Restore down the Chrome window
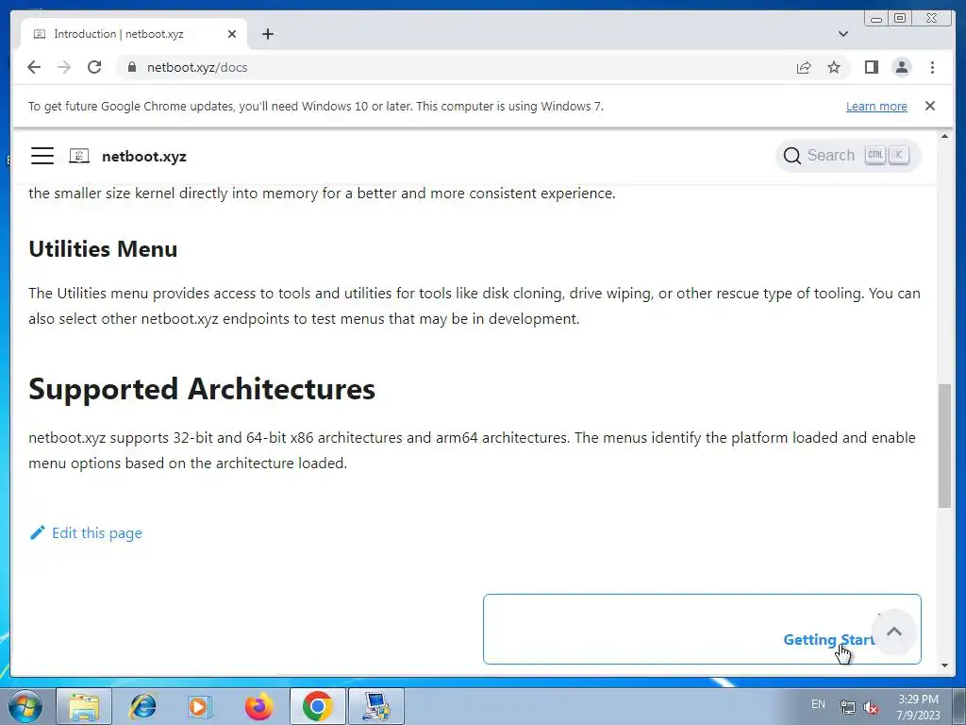Screen dimensions: 966x725 [x=900, y=19]
